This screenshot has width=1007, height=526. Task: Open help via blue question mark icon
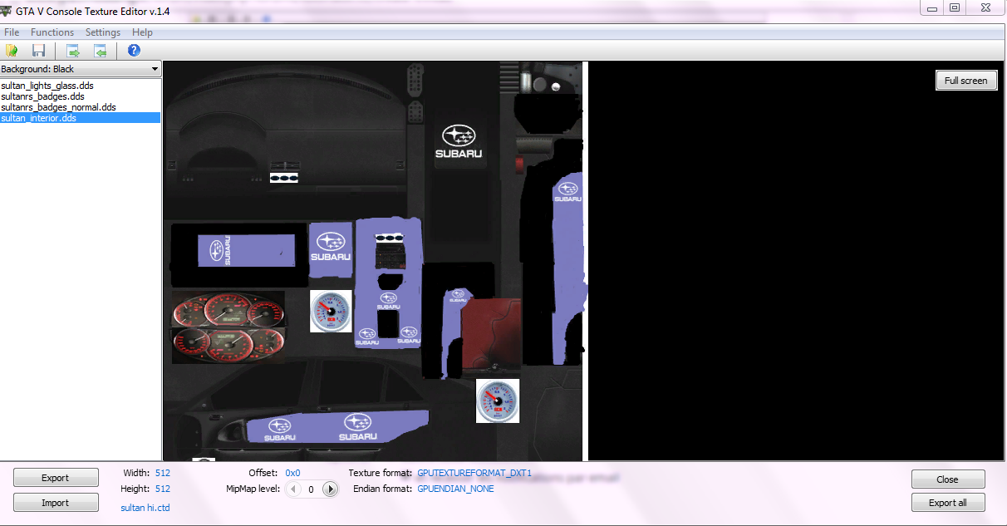[134, 51]
